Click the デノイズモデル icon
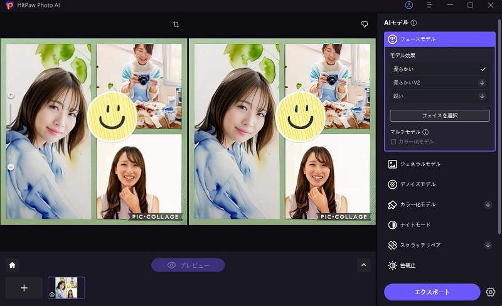 [392, 184]
